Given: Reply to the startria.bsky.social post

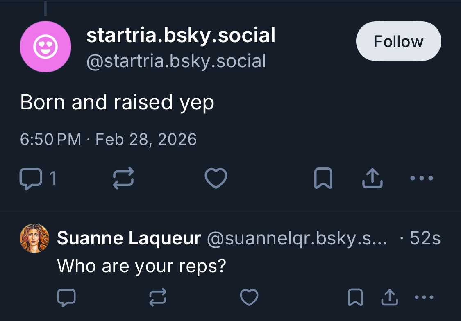Looking at the screenshot, I should tap(31, 179).
